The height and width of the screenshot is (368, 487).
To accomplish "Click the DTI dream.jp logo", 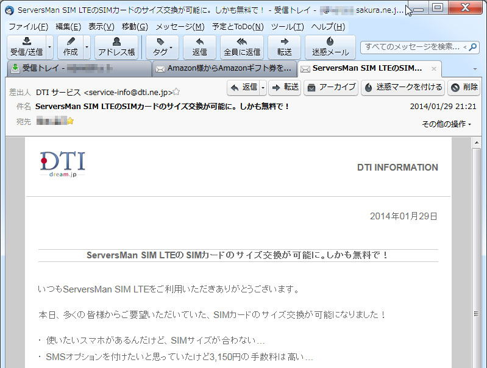I will pyautogui.click(x=63, y=164).
